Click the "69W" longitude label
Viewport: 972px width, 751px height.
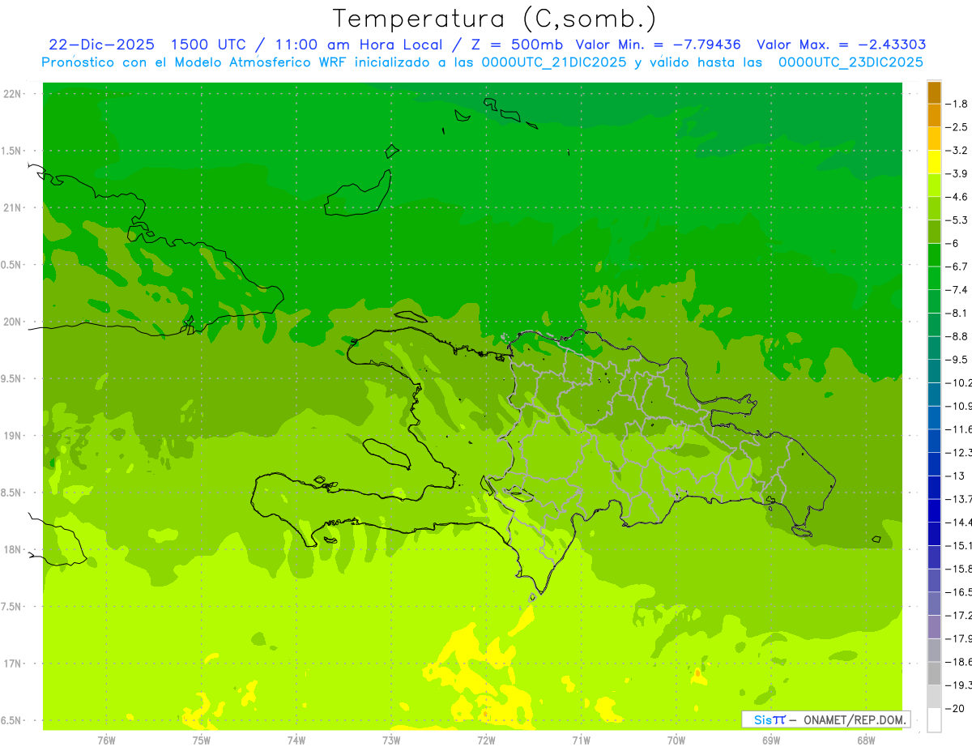771,740
